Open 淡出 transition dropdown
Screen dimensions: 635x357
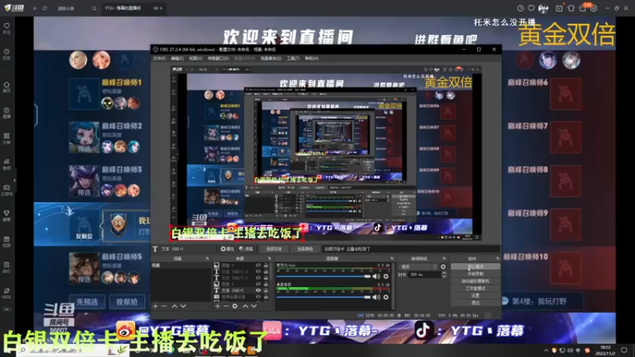419,267
